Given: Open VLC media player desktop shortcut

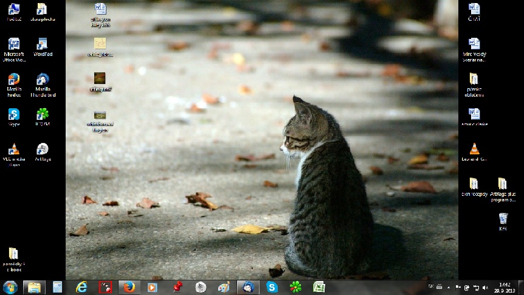Looking at the screenshot, I should coord(13,150).
